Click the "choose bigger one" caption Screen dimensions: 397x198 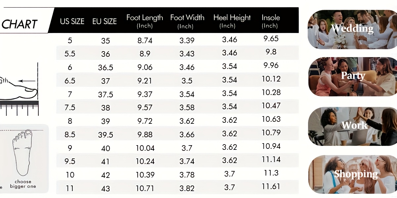click(x=23, y=184)
